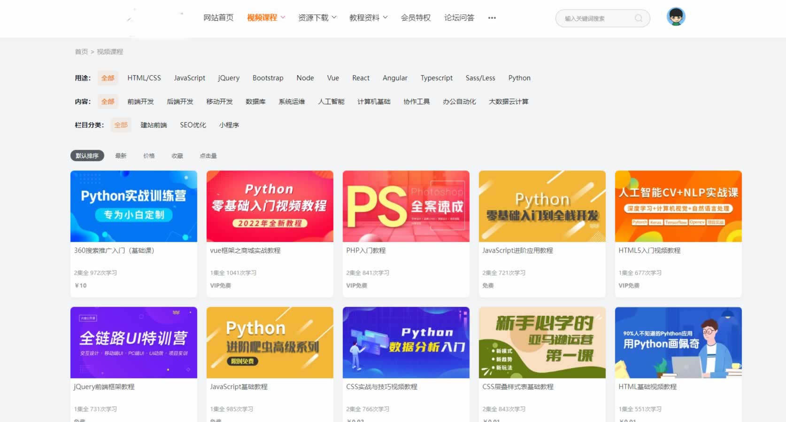This screenshot has width=786, height=422.
Task: Expand the 资源下载 dropdown menu
Action: pos(317,18)
